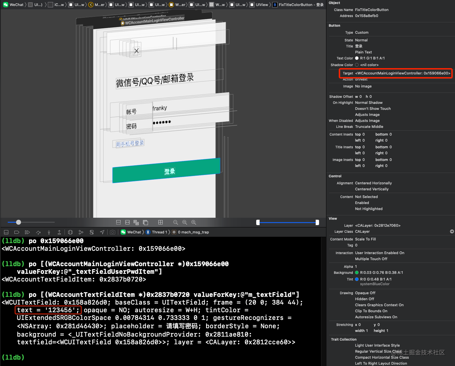
Task: Click the Target WCAccountMainLoginViewController value
Action: [403, 73]
